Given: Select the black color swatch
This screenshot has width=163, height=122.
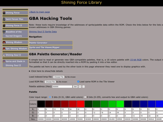Looking at the screenshot, I should (41, 104).
